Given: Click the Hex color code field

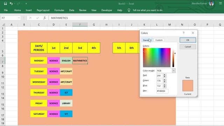Looking at the screenshot, I should 162,91.
